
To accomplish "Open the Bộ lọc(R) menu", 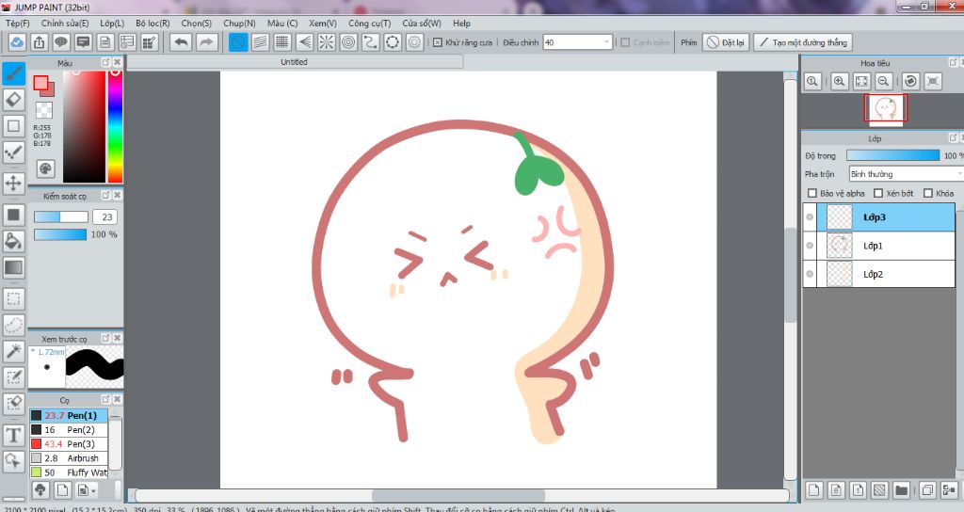I will click(153, 23).
